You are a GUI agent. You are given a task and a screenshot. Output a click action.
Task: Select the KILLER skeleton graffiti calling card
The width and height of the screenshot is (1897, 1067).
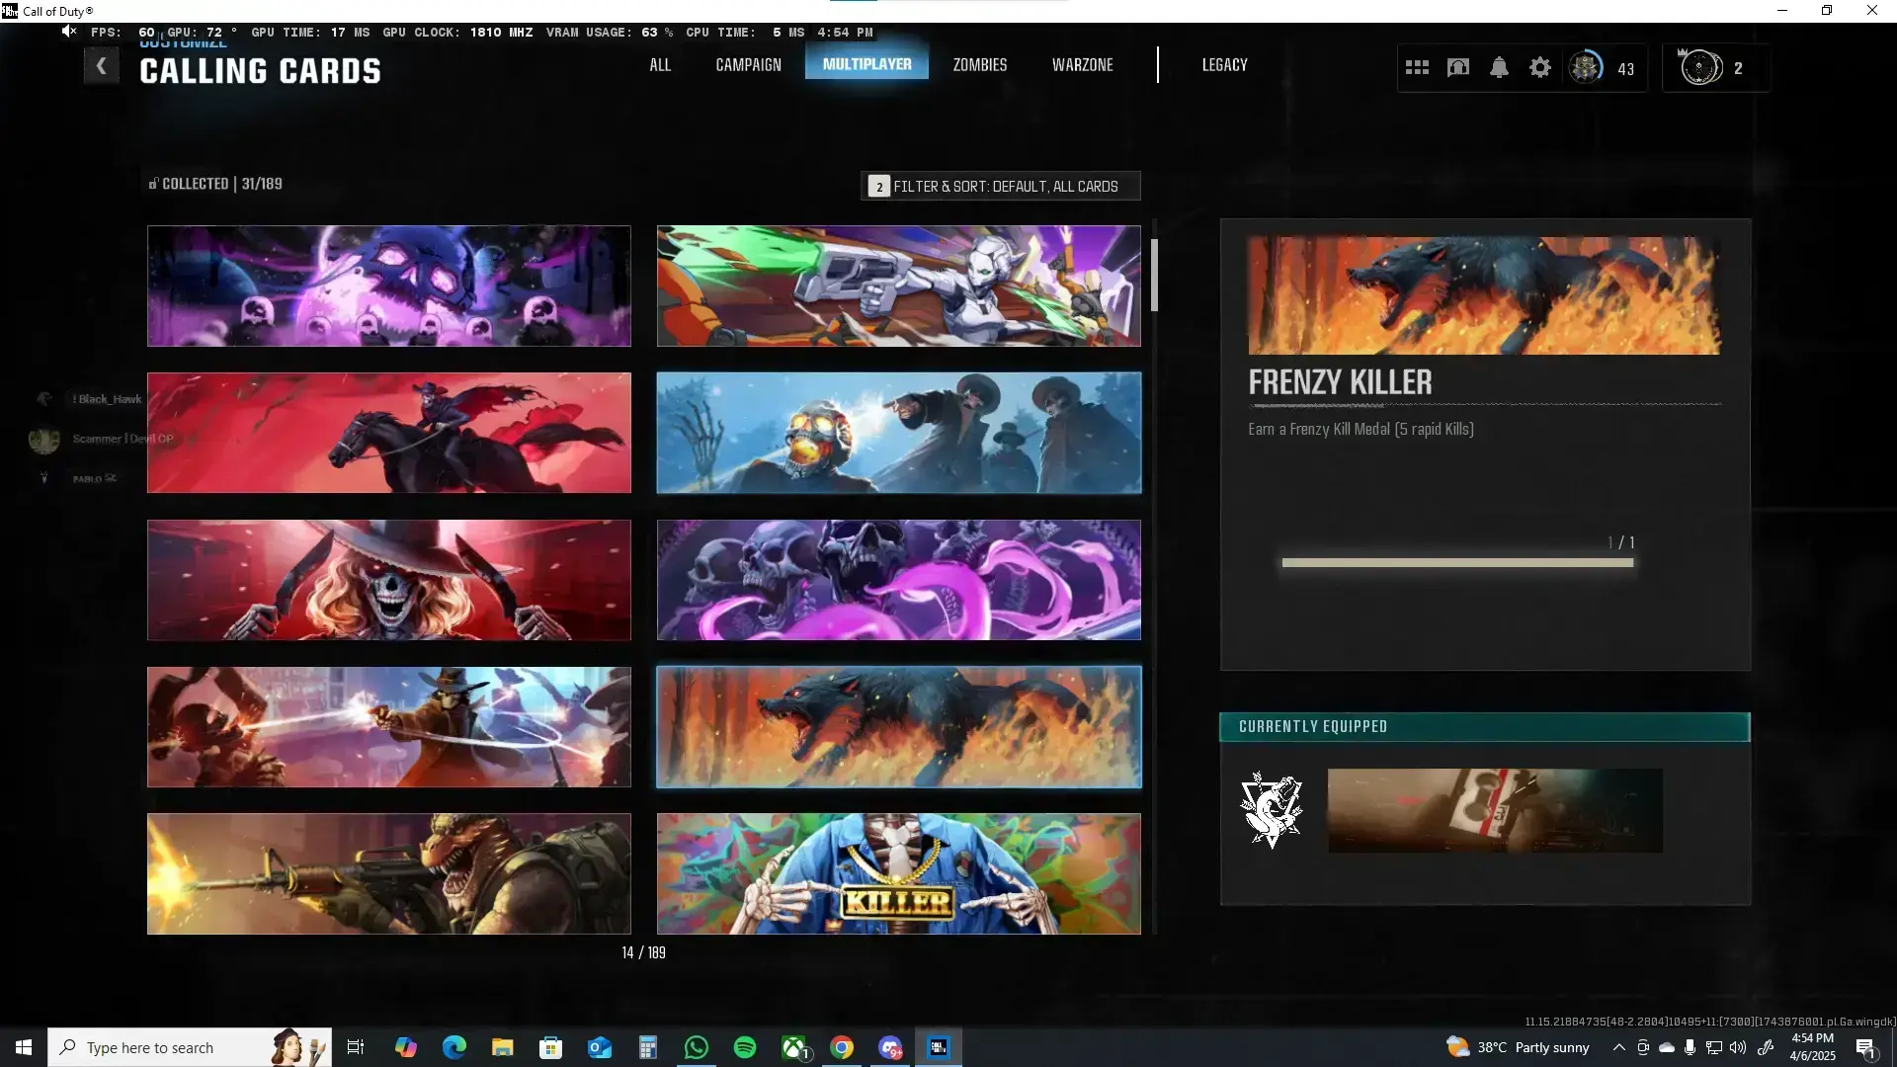[x=898, y=873]
